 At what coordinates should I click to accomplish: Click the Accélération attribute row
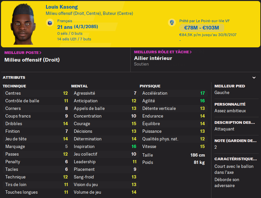coord(173,93)
